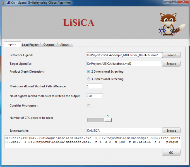
Task: Select the Inputs tab
Action: (12, 44)
